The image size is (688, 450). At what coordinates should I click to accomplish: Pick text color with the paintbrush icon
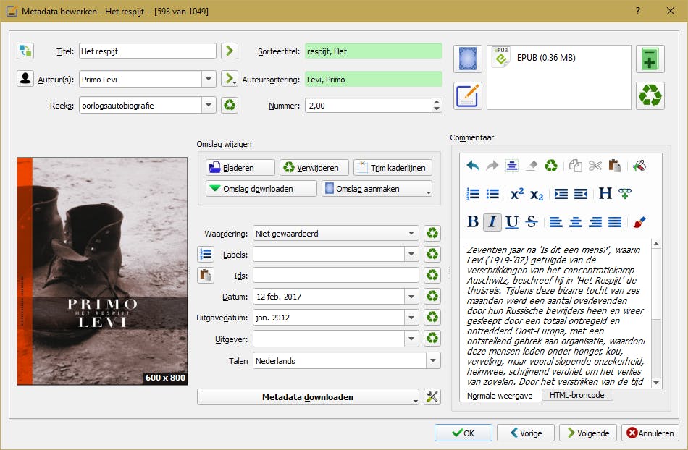[639, 222]
